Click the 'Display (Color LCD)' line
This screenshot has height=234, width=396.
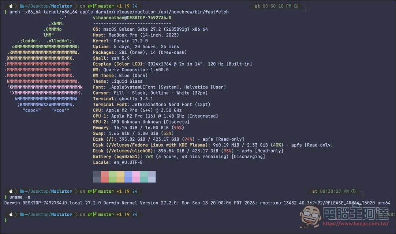172,64
